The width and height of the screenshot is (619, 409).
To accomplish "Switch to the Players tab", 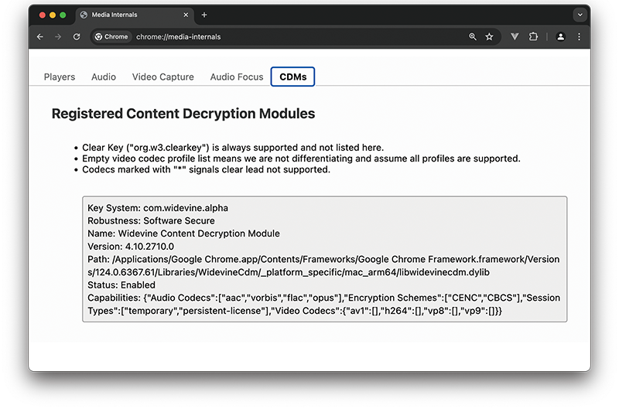I will pyautogui.click(x=60, y=77).
